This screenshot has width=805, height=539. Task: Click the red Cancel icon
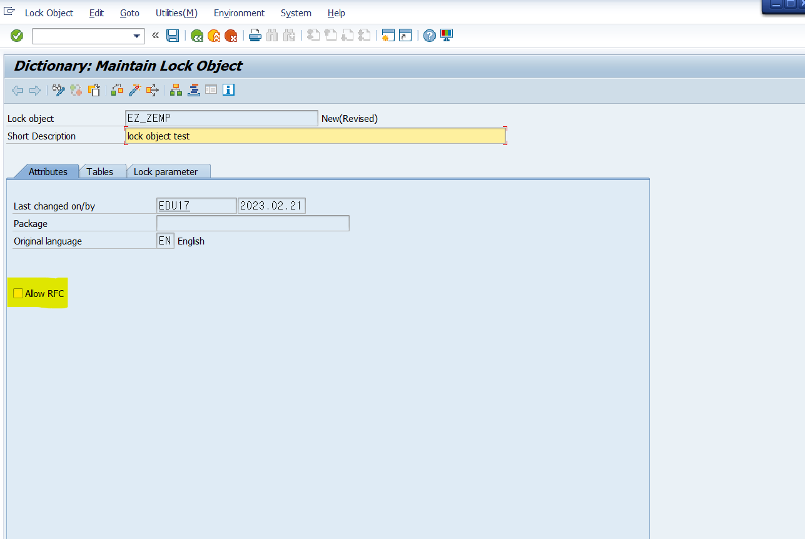point(231,36)
